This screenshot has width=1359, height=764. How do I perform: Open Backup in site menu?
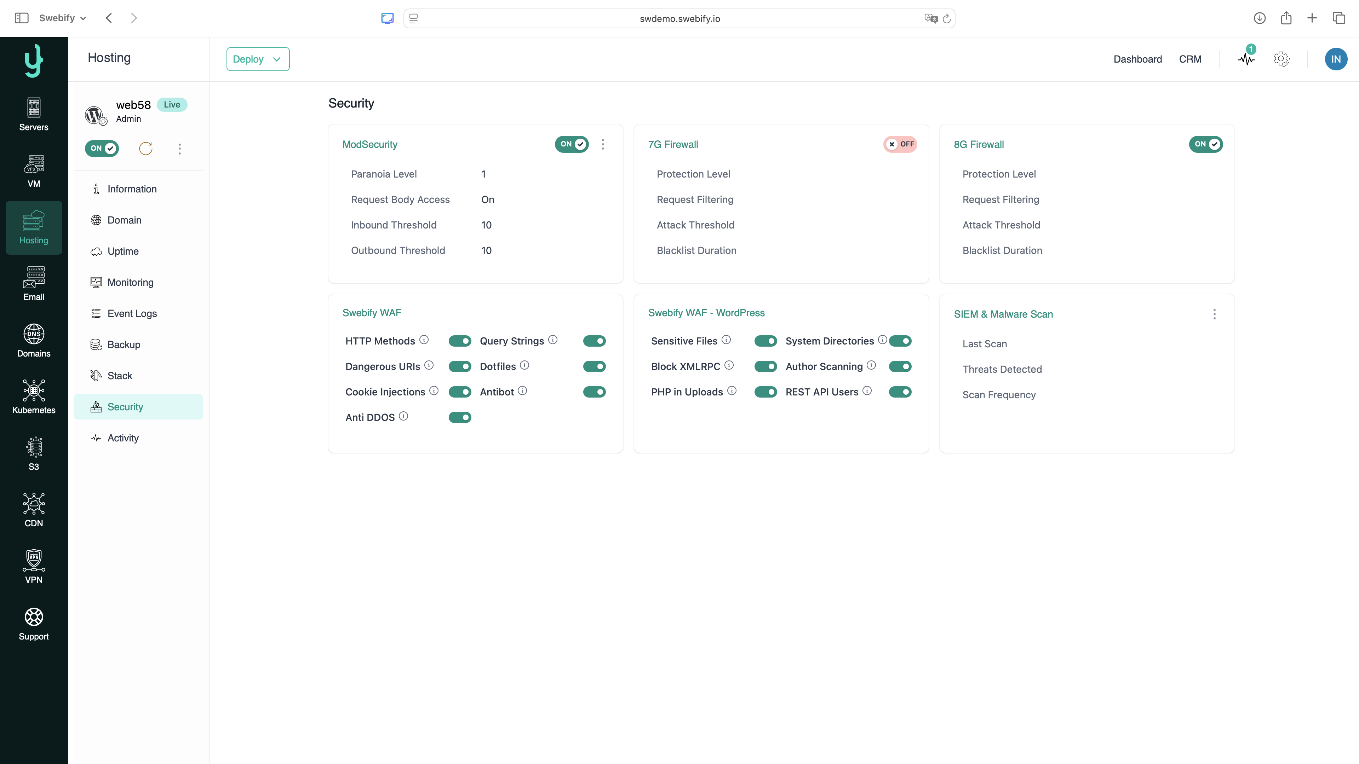click(x=138, y=344)
